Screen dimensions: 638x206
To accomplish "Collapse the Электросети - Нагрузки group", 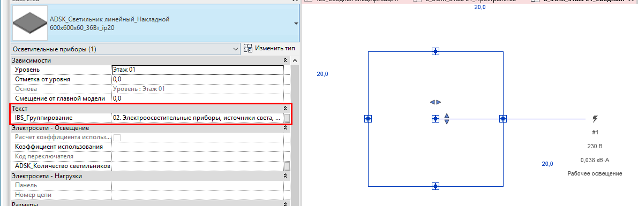I will click(x=285, y=177).
